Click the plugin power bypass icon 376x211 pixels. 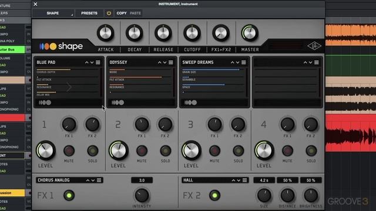click(109, 13)
